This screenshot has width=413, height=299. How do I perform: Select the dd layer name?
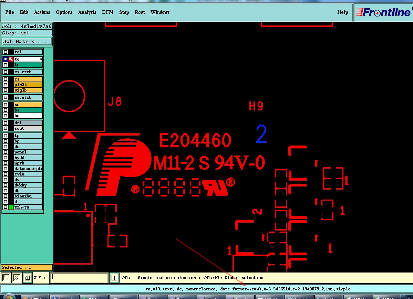tap(28, 147)
